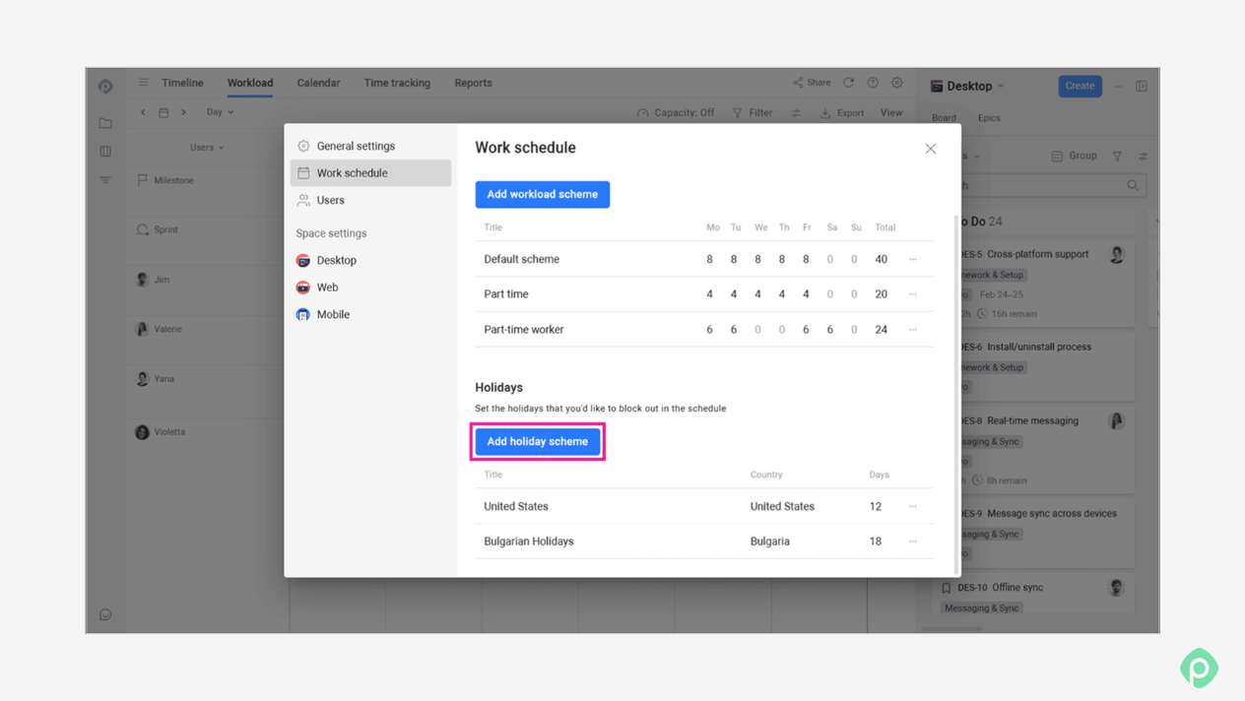
Task: Click the Desktop space icon in Space settings
Action: [x=303, y=260]
